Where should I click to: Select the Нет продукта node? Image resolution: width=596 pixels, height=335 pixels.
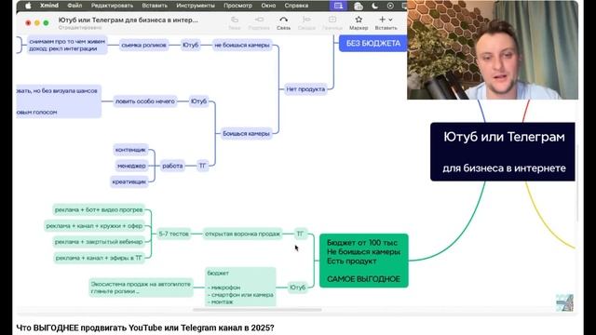click(x=305, y=89)
